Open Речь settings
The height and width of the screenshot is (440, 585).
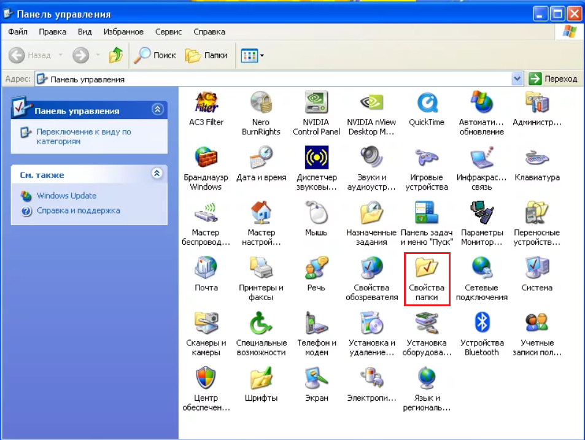point(316,274)
